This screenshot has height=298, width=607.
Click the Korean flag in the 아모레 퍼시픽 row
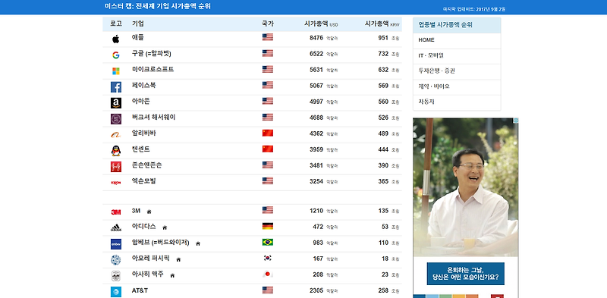tap(268, 258)
